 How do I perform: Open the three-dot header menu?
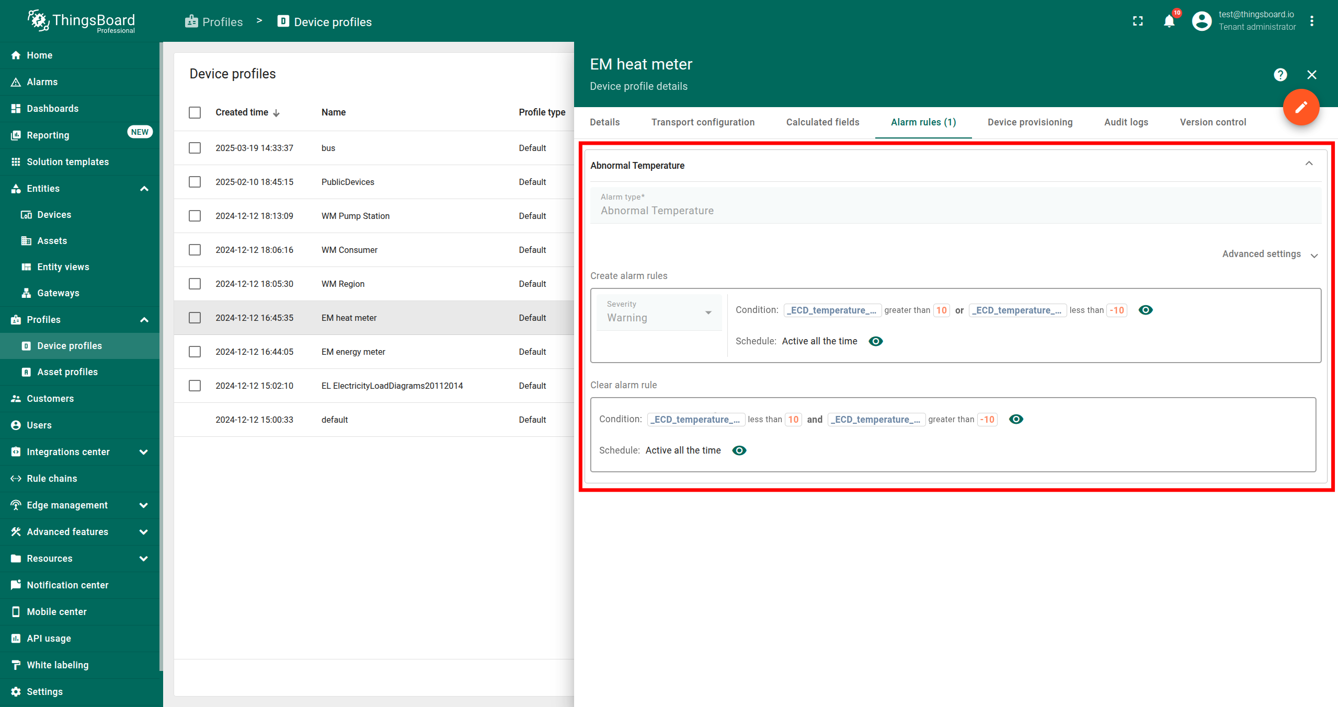tap(1311, 21)
